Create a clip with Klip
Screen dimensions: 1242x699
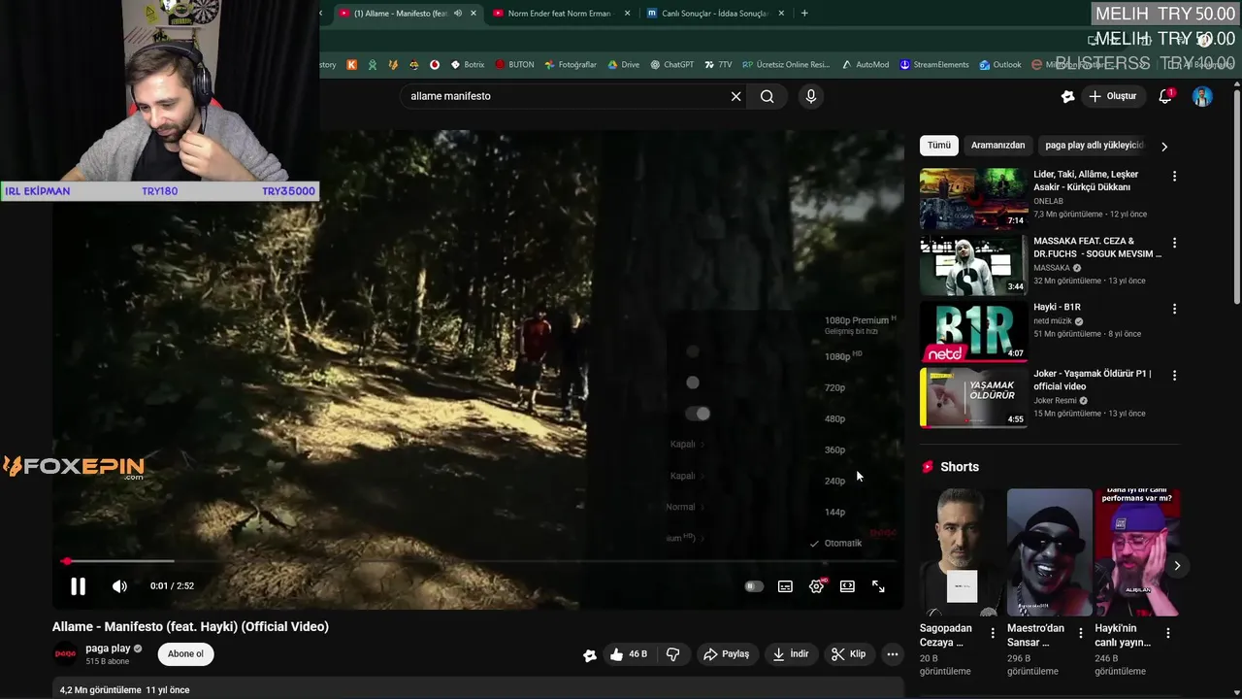coord(848,654)
